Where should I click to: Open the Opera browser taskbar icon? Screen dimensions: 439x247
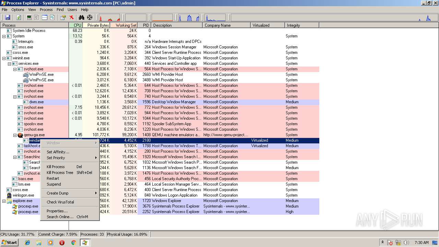[62, 243]
